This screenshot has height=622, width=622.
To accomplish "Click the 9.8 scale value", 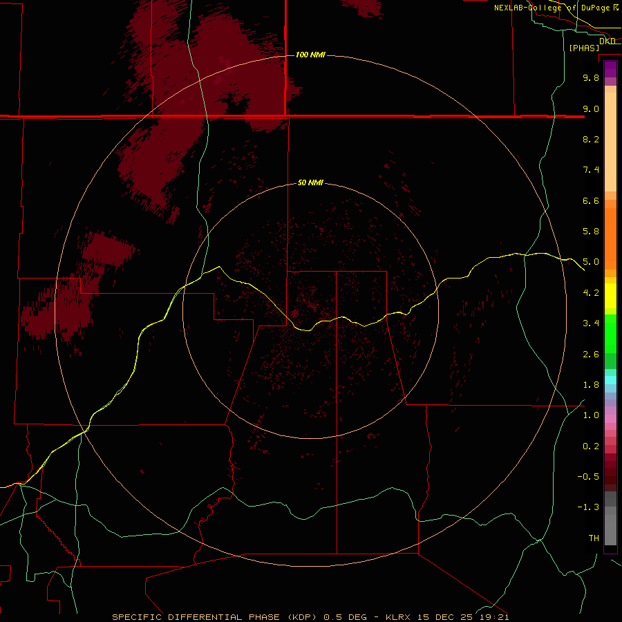I will (x=591, y=77).
